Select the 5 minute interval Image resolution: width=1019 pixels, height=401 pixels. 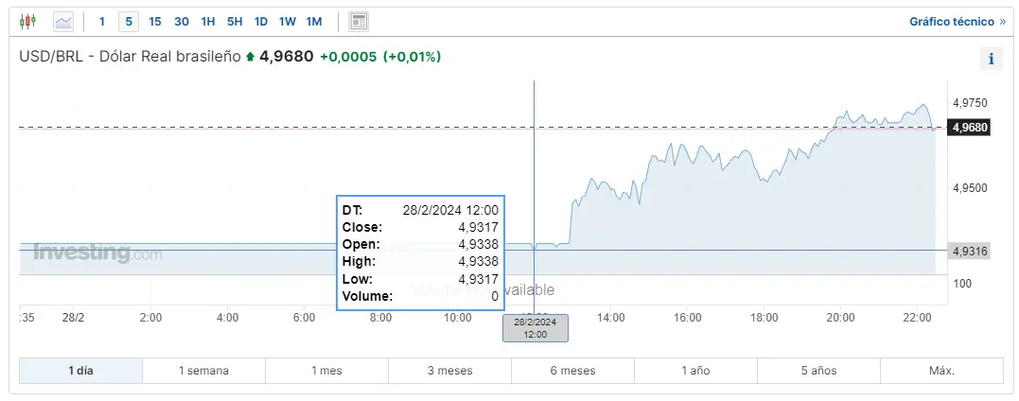(129, 22)
